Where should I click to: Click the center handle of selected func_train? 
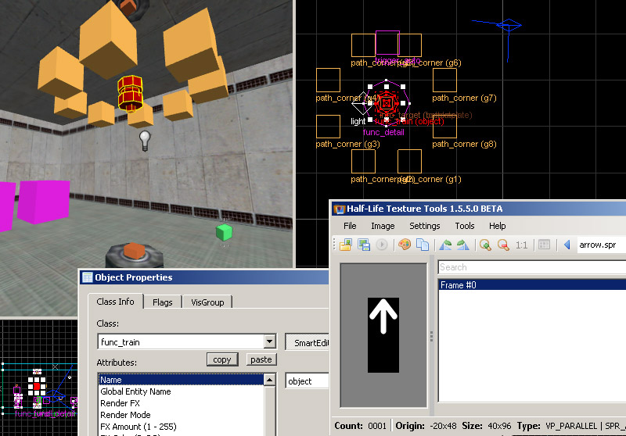click(387, 103)
